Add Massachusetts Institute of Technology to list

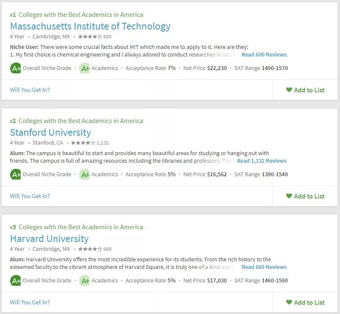click(305, 90)
